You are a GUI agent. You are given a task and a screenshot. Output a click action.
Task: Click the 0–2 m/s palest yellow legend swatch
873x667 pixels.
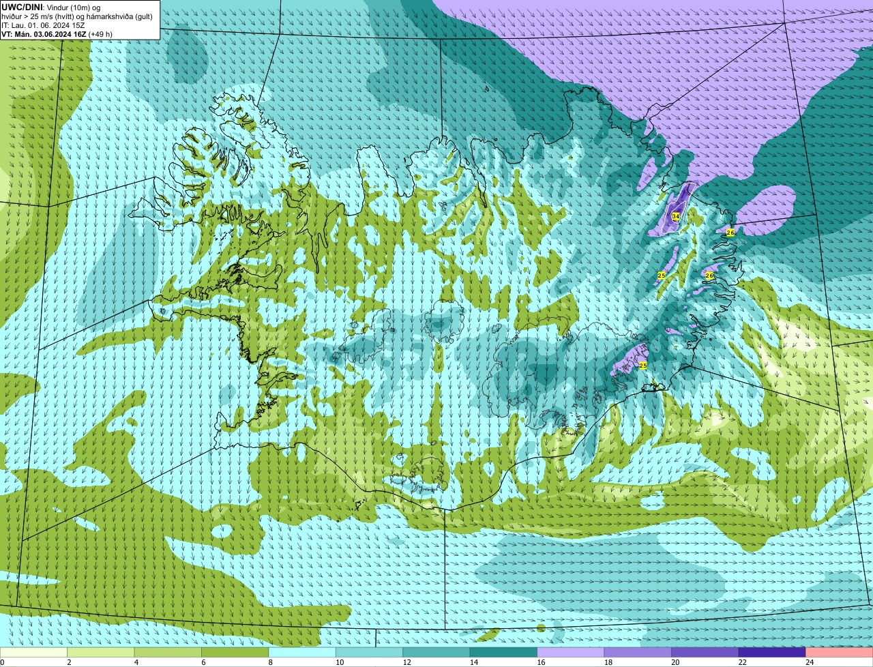34,652
